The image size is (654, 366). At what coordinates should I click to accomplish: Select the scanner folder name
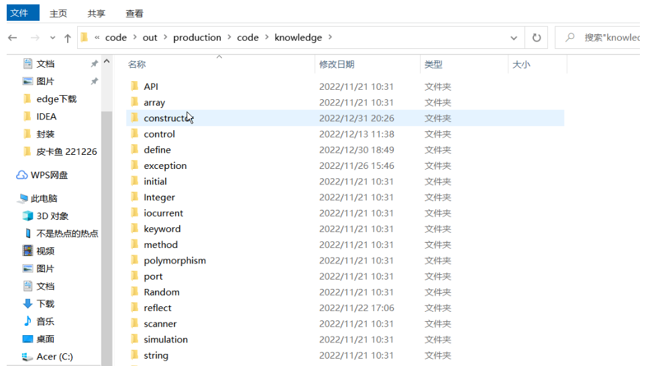[160, 324]
